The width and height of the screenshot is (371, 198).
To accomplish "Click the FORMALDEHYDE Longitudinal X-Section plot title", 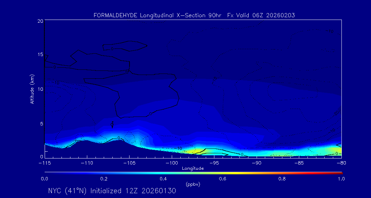I will click(x=194, y=15).
